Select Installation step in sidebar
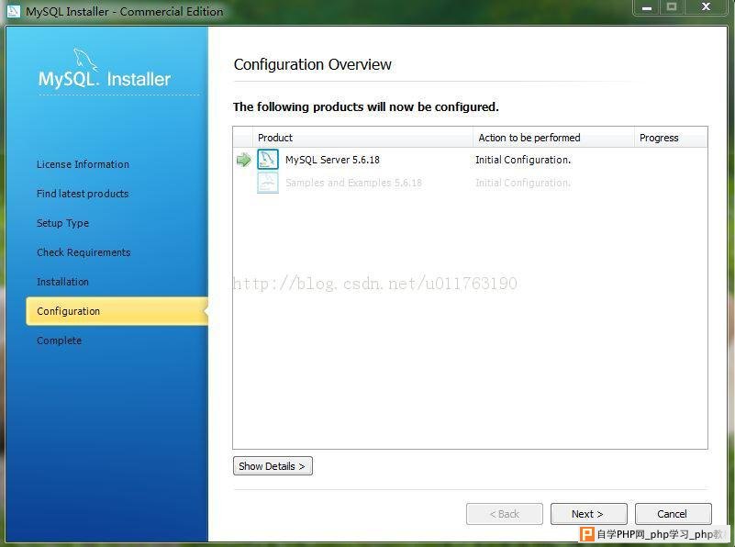735x547 pixels. (62, 282)
